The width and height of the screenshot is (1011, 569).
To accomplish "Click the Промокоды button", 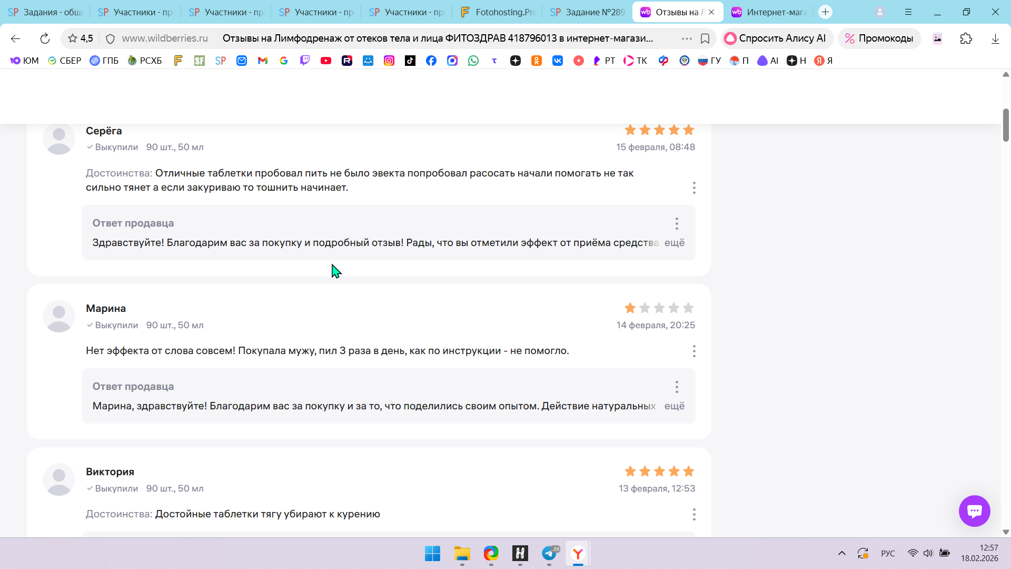I will coord(879,38).
